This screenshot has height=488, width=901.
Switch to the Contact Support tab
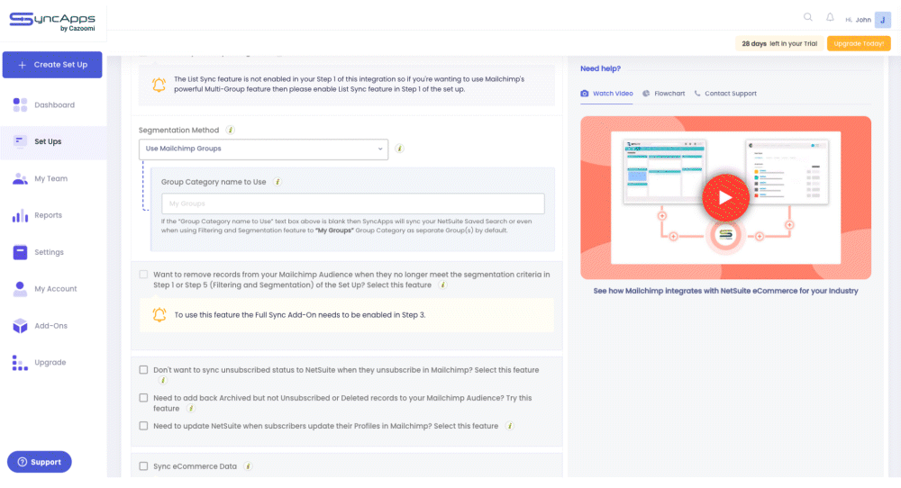tap(725, 94)
